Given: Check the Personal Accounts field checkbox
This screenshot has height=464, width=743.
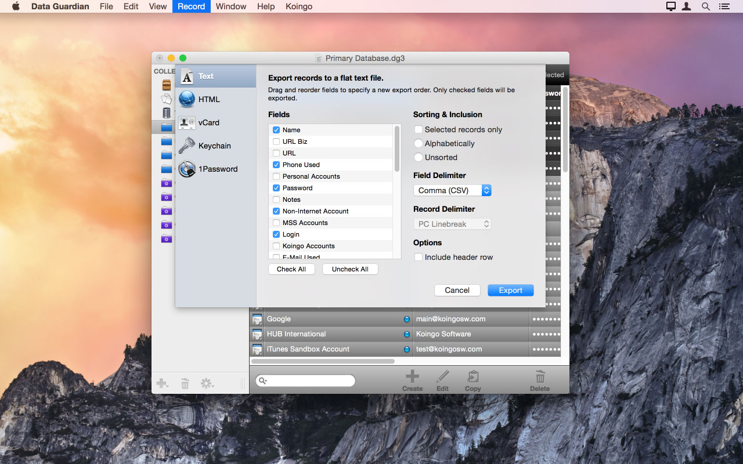Looking at the screenshot, I should 276,176.
